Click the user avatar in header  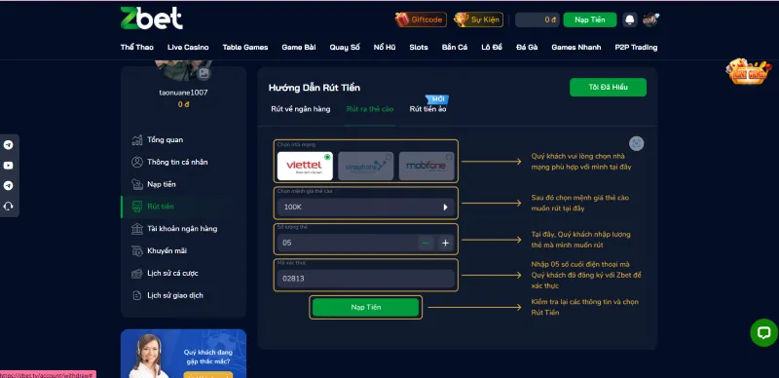click(x=650, y=19)
